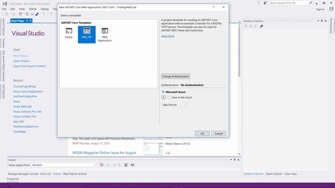Click the Open File toolbar icon

click(x=28, y=14)
